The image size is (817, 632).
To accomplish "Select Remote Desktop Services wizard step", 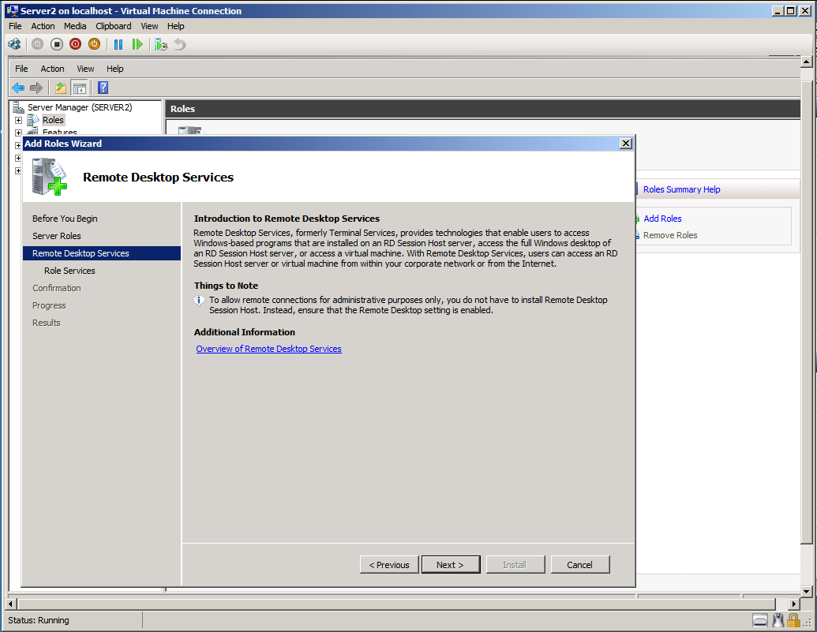I will pyautogui.click(x=102, y=253).
